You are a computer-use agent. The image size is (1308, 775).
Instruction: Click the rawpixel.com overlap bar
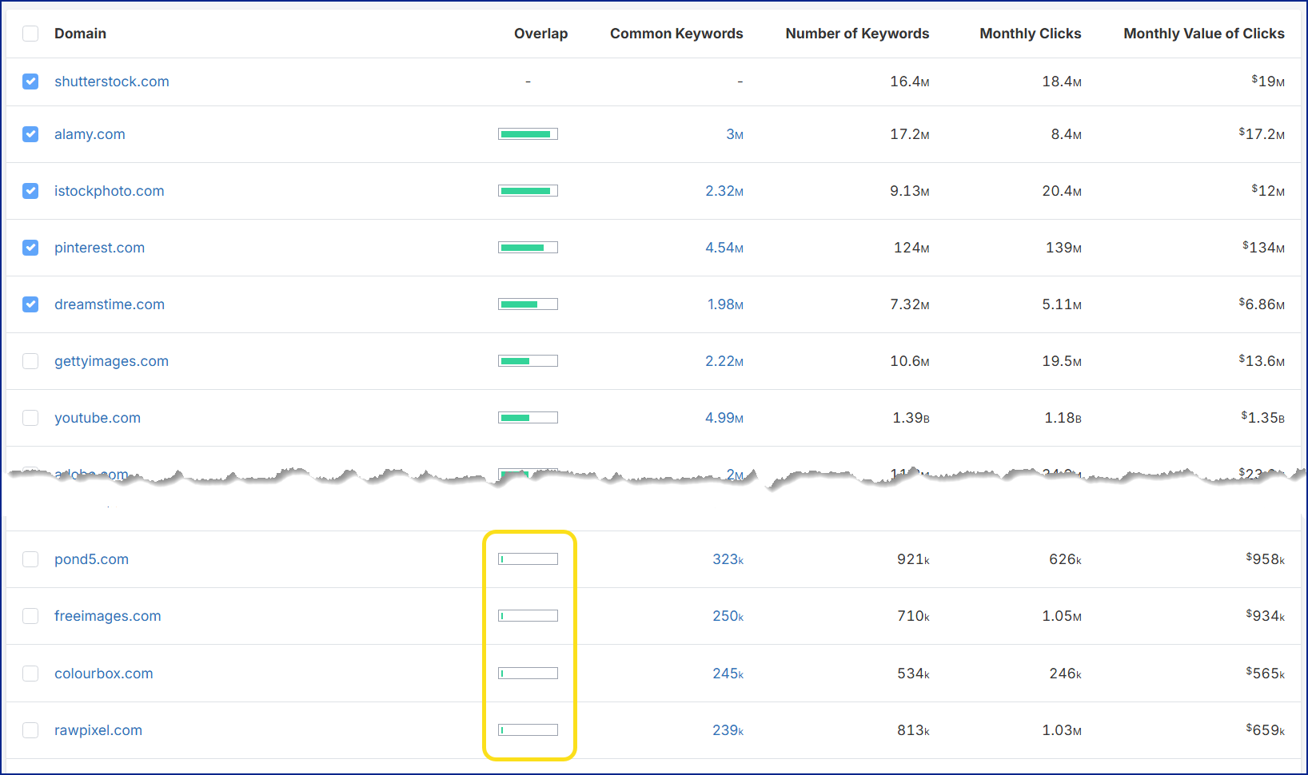coord(528,730)
